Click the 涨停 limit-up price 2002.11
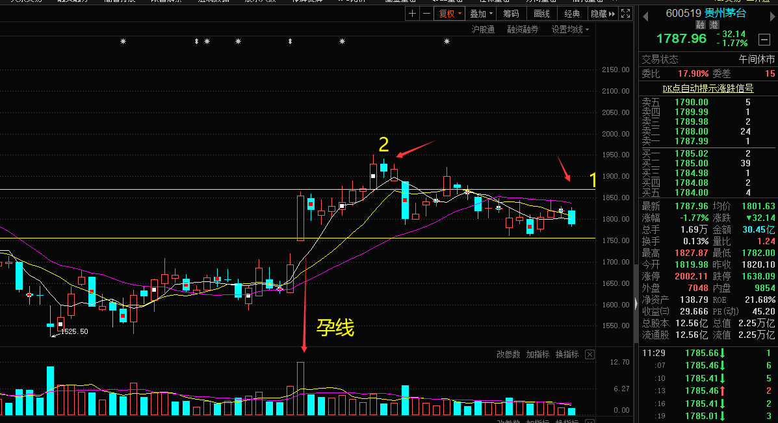Viewport: 778px width, 423px height. click(x=691, y=276)
